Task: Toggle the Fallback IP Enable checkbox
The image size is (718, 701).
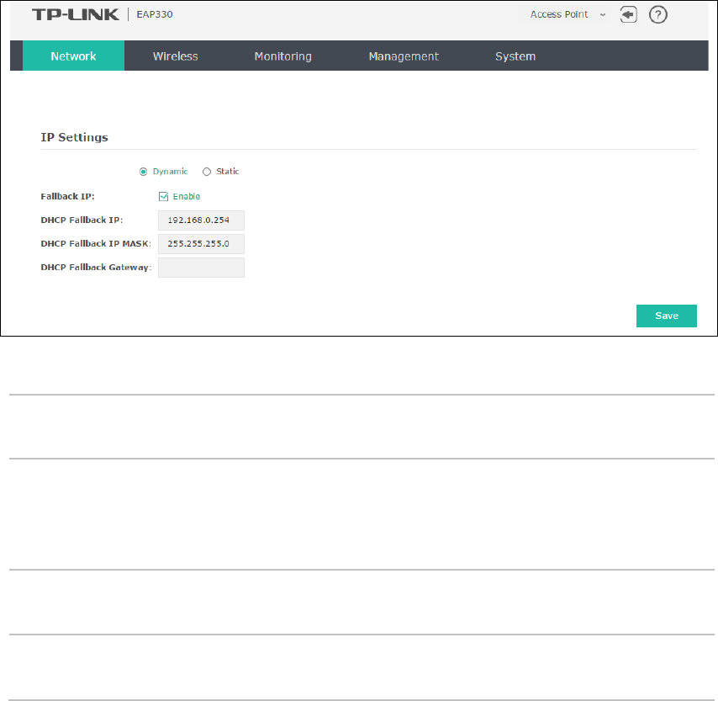Action: [x=163, y=197]
